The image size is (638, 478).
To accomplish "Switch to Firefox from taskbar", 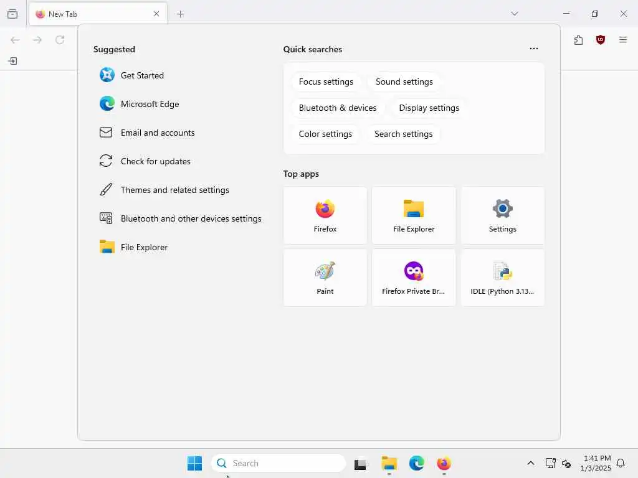I will (444, 463).
